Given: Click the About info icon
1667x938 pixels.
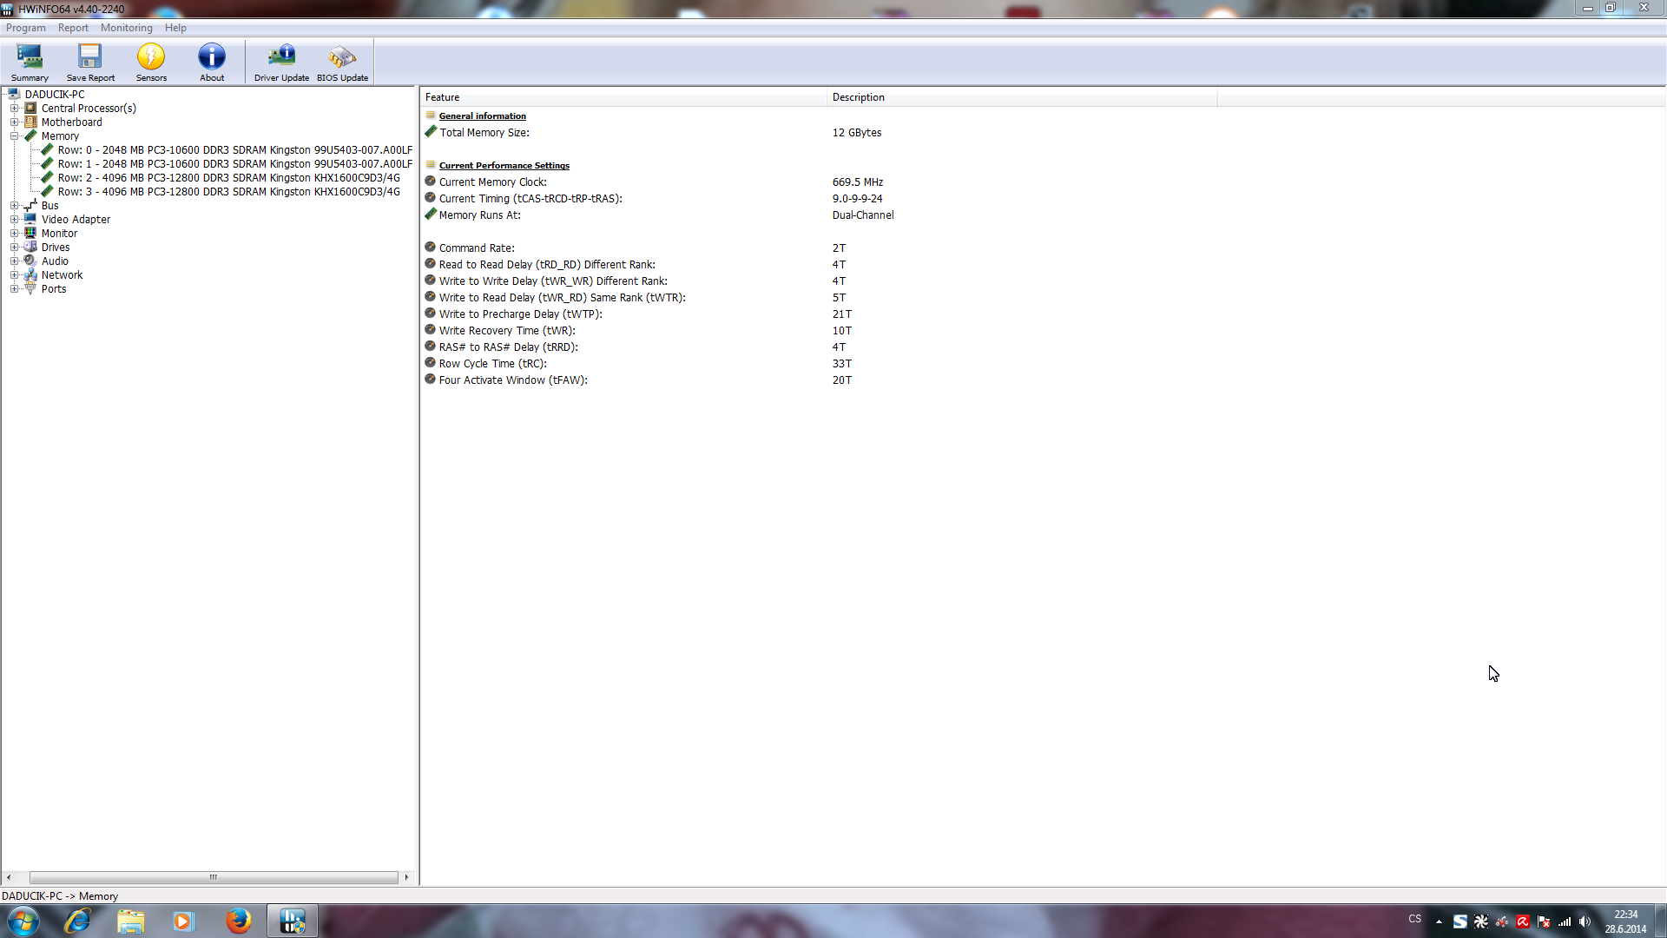Looking at the screenshot, I should click(212, 62).
